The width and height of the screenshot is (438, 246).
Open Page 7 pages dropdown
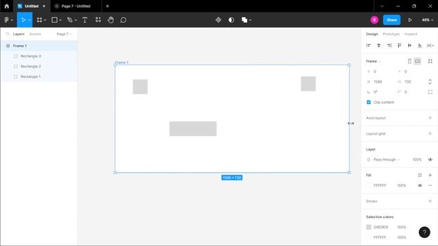[64, 34]
